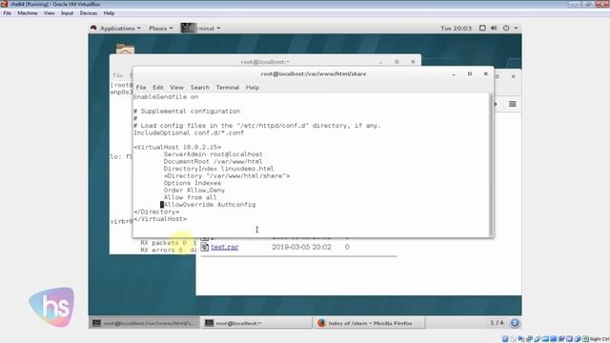610x343 pixels.
Task: Click the VirtualHost 10.0.2.15 line
Action: point(177,147)
